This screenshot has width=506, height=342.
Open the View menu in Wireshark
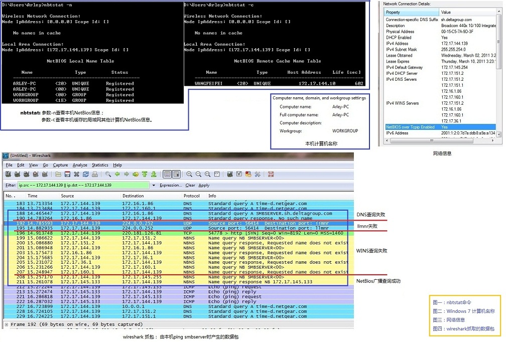coord(34,165)
